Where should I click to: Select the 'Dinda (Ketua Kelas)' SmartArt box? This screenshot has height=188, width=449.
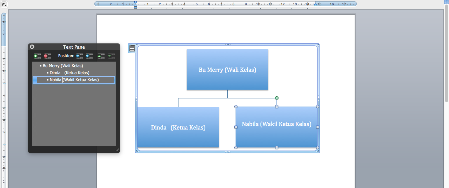click(178, 127)
